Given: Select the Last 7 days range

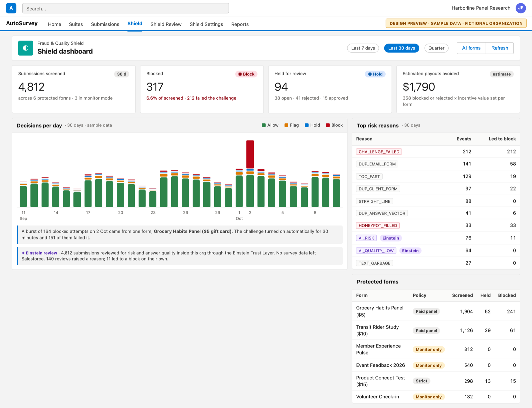Looking at the screenshot, I should click(363, 48).
